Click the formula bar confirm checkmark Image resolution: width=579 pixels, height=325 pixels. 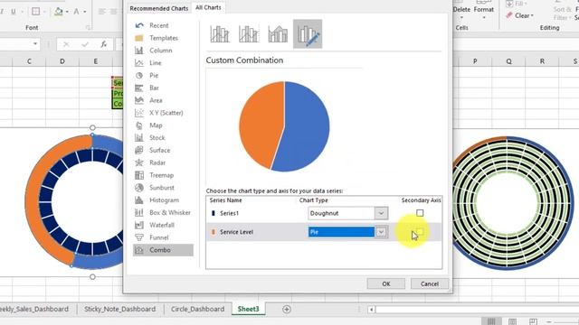point(85,44)
